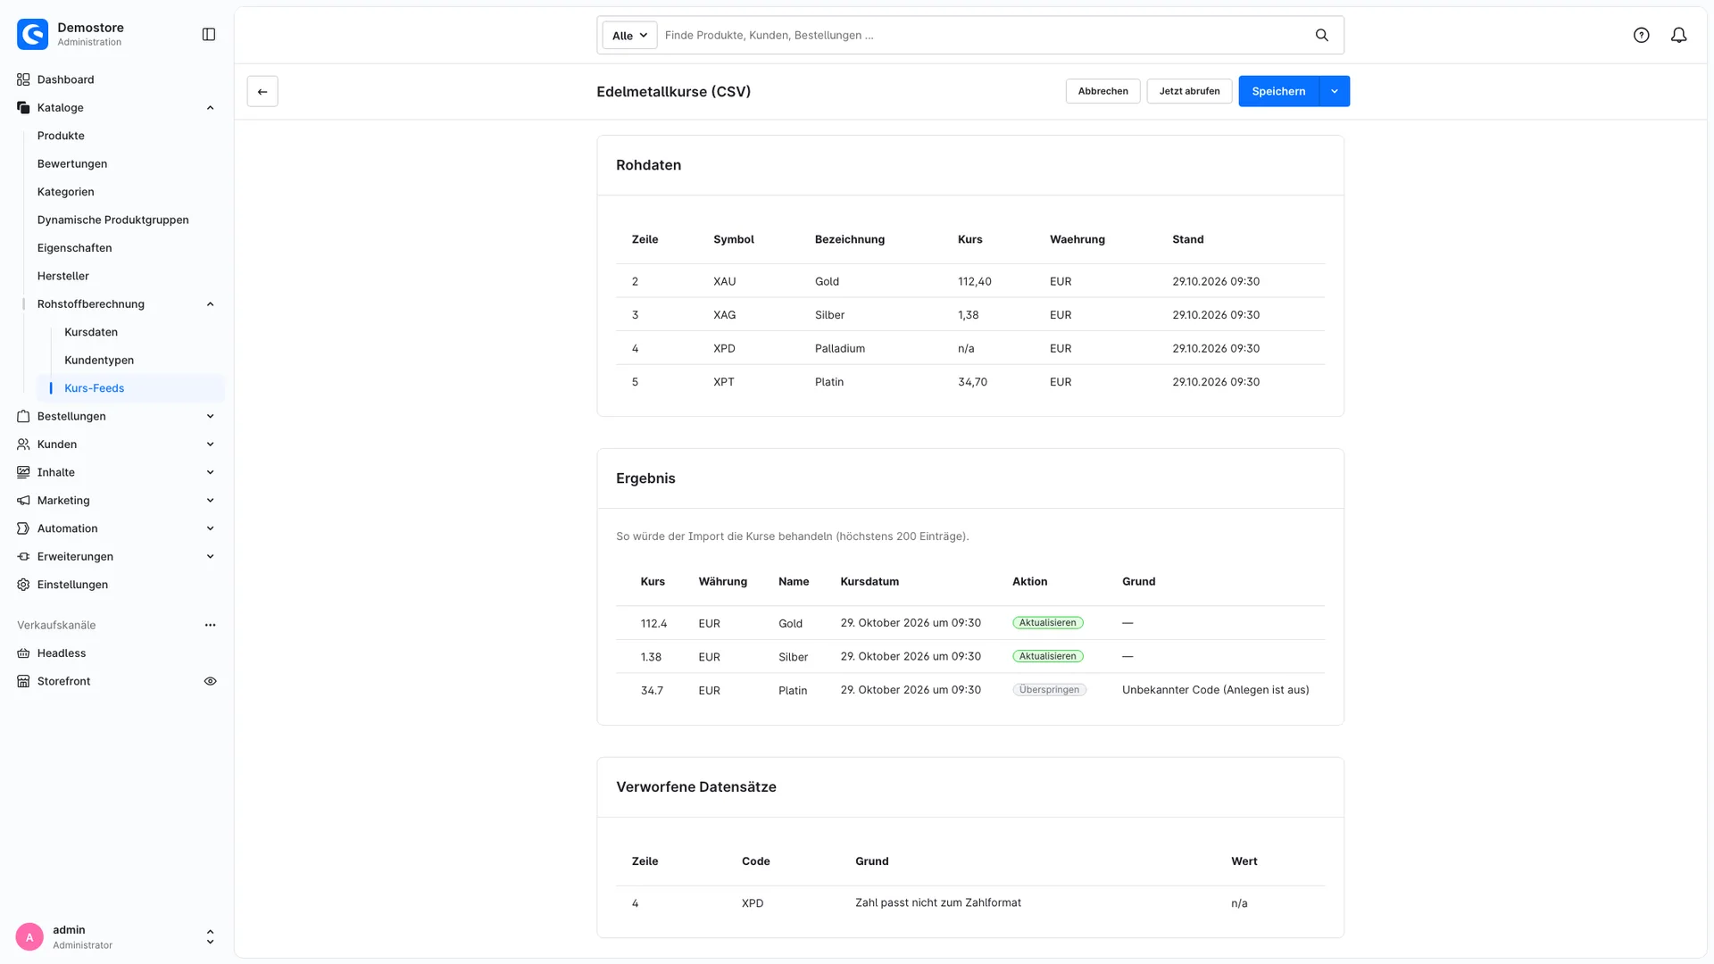
Task: Click the Automation icon
Action: [x=23, y=528]
